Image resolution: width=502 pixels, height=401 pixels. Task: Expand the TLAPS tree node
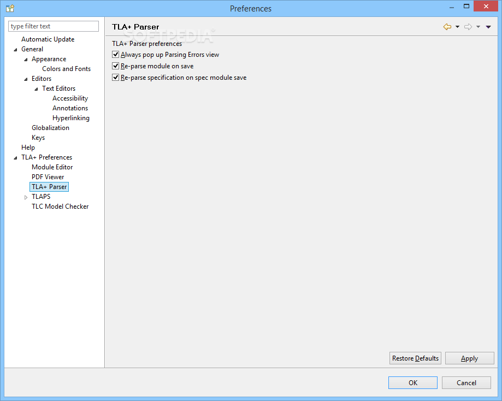(x=26, y=197)
